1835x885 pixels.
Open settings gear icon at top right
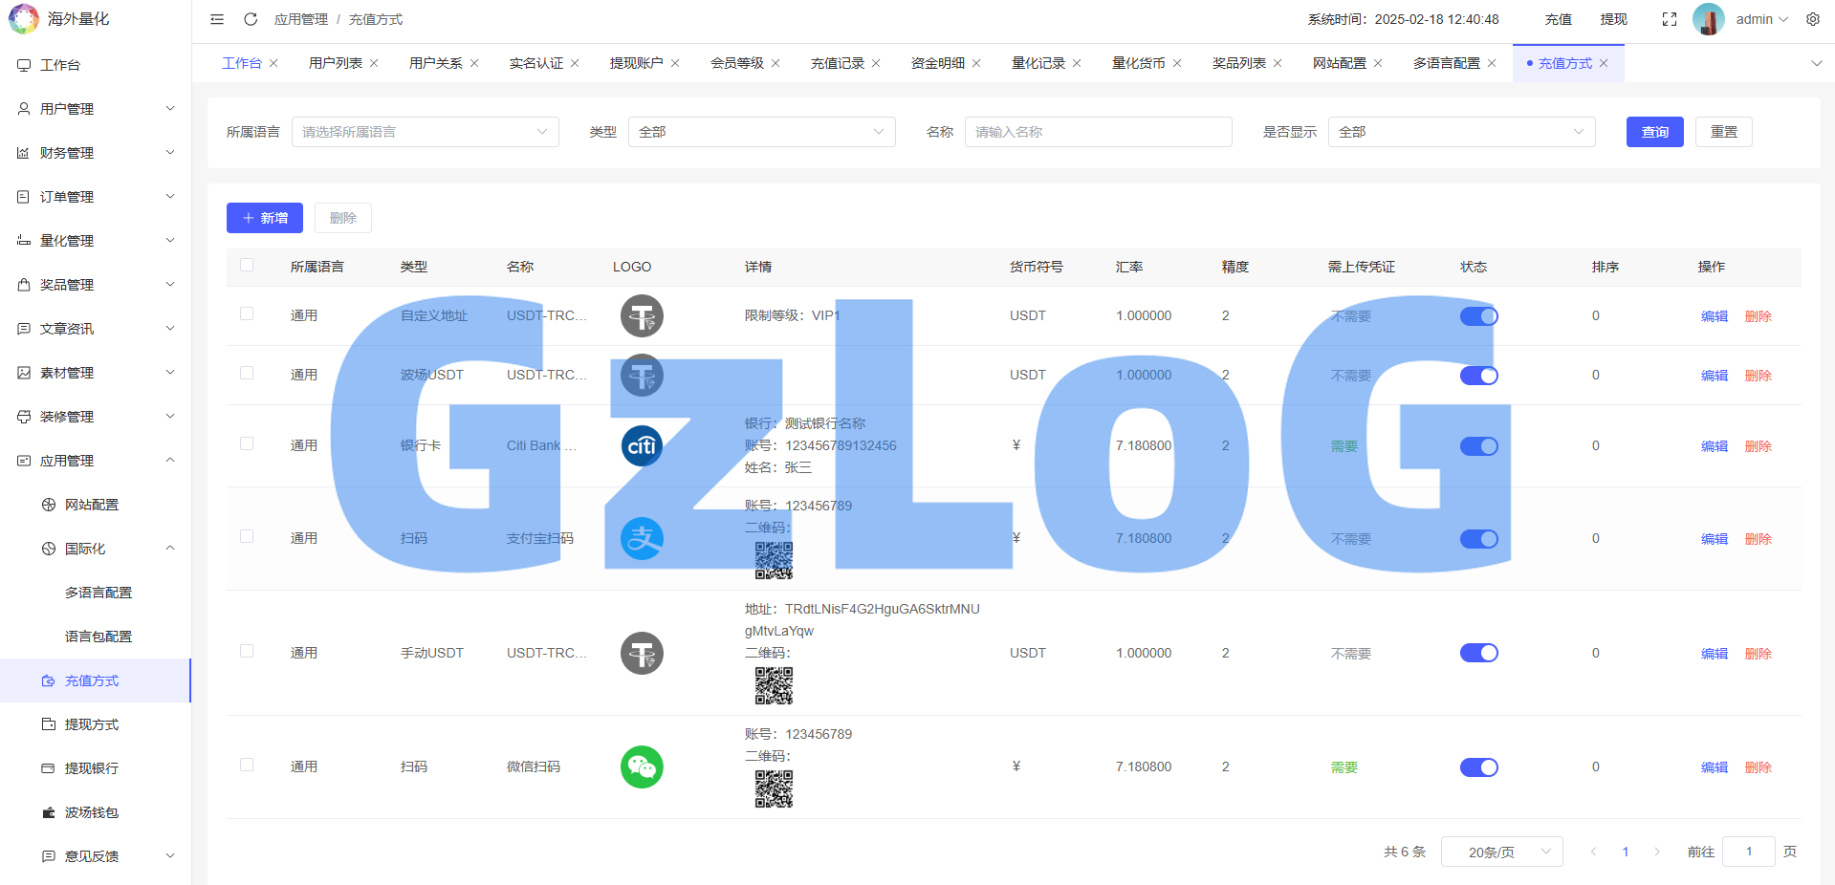[1812, 19]
